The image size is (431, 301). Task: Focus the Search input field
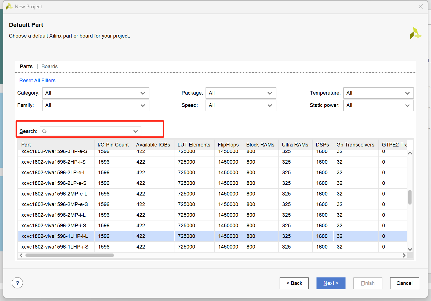pyautogui.click(x=90, y=131)
